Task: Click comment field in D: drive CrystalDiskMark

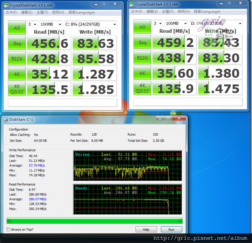Action: tap(188, 102)
